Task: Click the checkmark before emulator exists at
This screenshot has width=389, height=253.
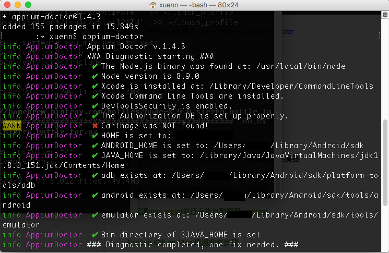Action: pos(95,215)
